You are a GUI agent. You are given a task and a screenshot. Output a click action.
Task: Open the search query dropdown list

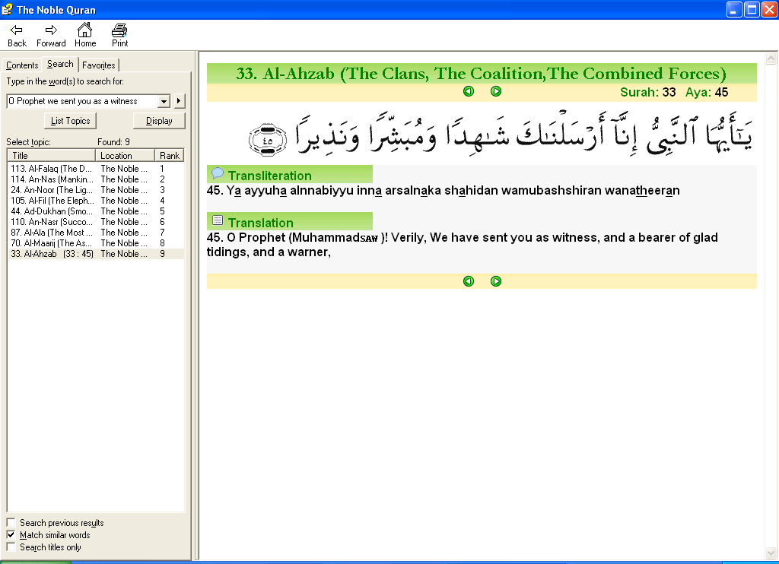(x=164, y=101)
